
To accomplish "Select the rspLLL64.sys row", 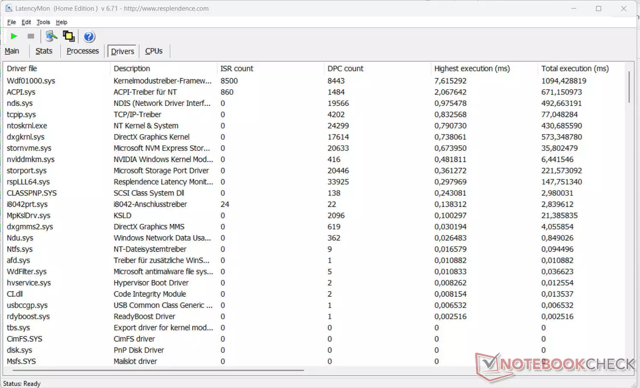I will click(x=314, y=182).
